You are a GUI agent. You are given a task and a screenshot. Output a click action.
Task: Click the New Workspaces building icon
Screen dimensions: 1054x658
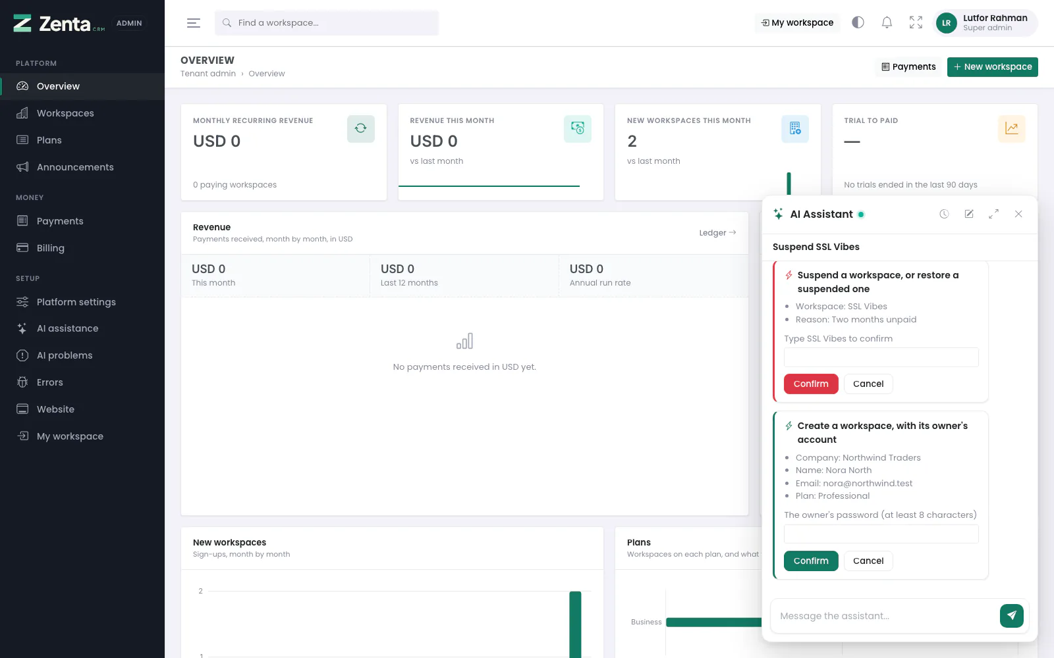(x=795, y=129)
